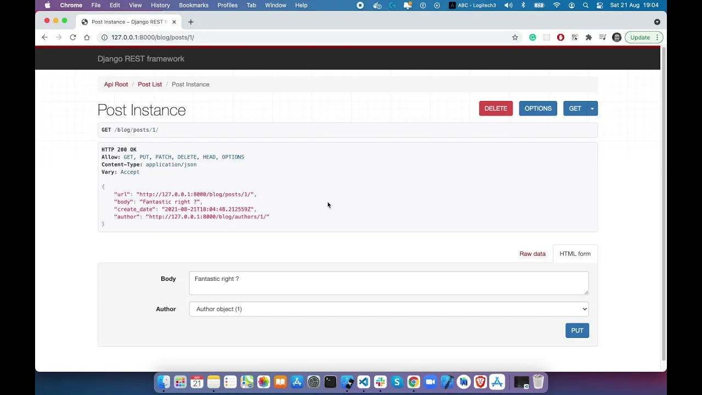Open the Apple menu

[48, 5]
